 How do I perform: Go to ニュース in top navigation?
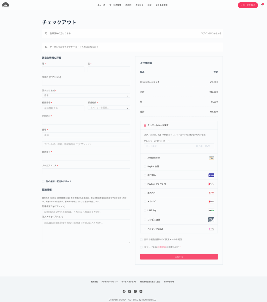pos(101,5)
